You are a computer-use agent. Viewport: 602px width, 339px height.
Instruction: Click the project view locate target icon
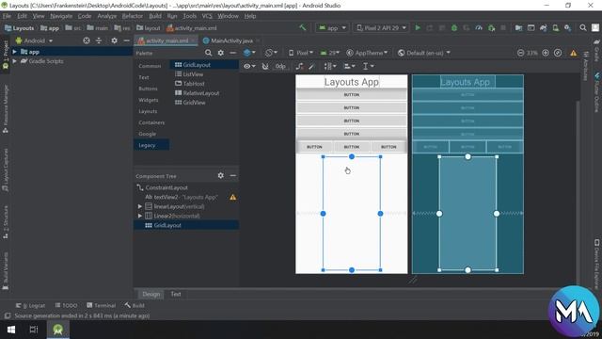click(87, 40)
